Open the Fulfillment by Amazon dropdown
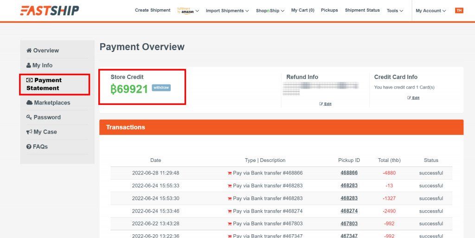Image resolution: width=475 pixels, height=238 pixels. point(188,11)
